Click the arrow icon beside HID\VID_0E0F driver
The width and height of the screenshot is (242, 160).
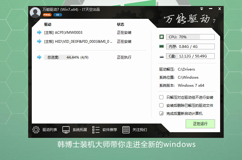tap(39, 41)
